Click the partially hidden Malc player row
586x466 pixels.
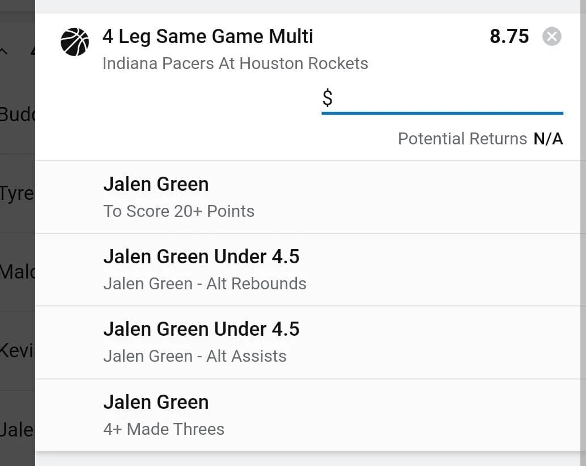coord(17,271)
